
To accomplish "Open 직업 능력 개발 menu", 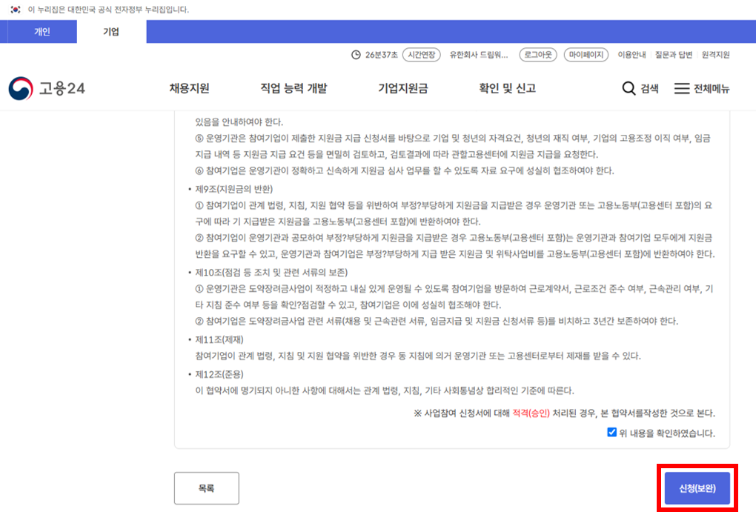I will (294, 88).
